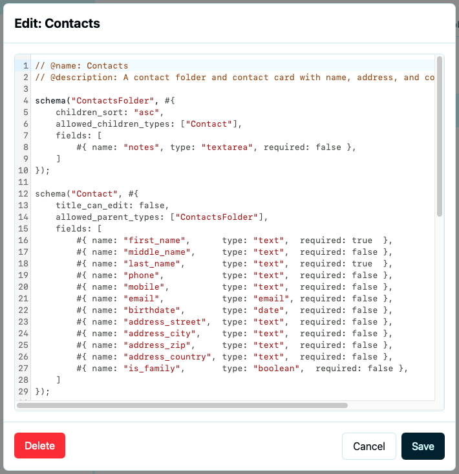The image size is (459, 474).
Task: Click the "ContactsFolder" string on line 4
Action: pyautogui.click(x=112, y=101)
